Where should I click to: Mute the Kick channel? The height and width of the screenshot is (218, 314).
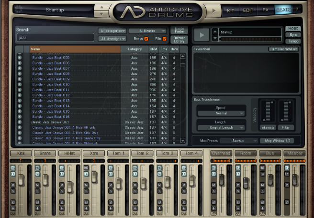click(13, 185)
